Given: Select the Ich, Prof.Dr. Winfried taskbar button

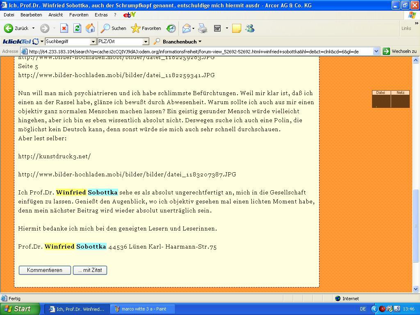Looking at the screenshot, I should coord(77,309).
